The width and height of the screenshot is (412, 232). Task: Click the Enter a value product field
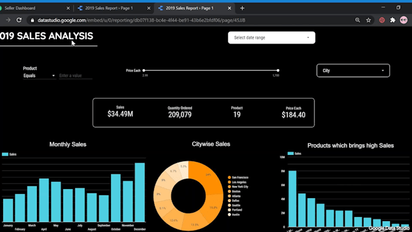76,76
